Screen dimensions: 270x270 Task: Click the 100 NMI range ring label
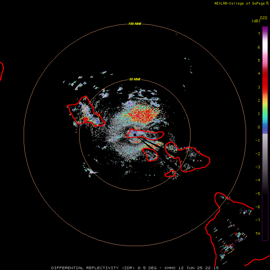[x=135, y=24]
